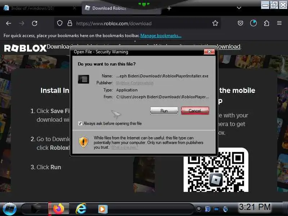The height and width of the screenshot is (216, 288).
Task: Close the Open File Security Warning dialog
Action: point(209,52)
